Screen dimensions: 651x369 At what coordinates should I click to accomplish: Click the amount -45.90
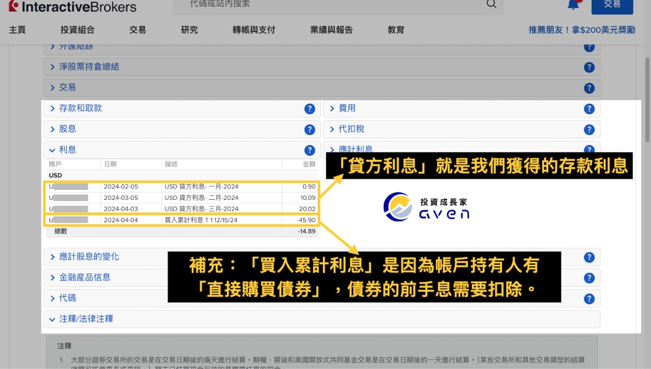click(306, 220)
